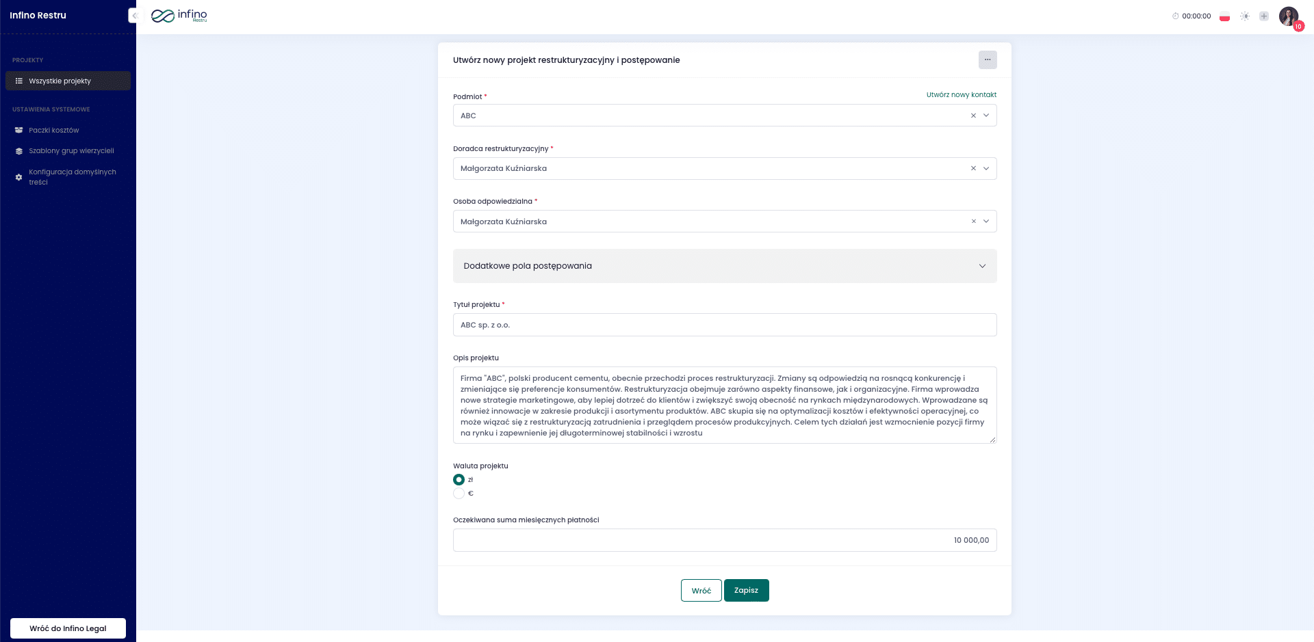
Task: Open Wszystkie projekty in the sidebar
Action: click(68, 81)
